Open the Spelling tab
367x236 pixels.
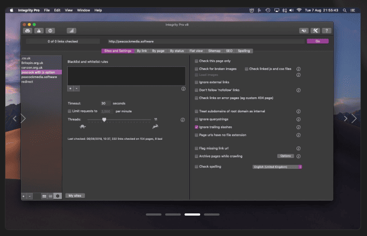click(x=244, y=51)
